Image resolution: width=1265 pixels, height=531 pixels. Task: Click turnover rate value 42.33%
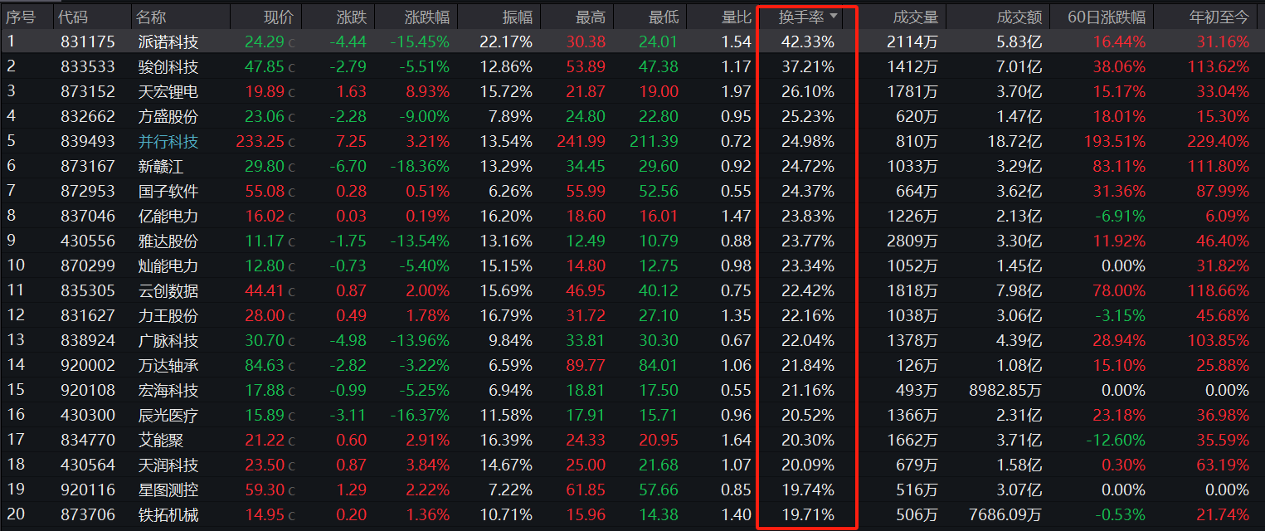[x=807, y=41]
